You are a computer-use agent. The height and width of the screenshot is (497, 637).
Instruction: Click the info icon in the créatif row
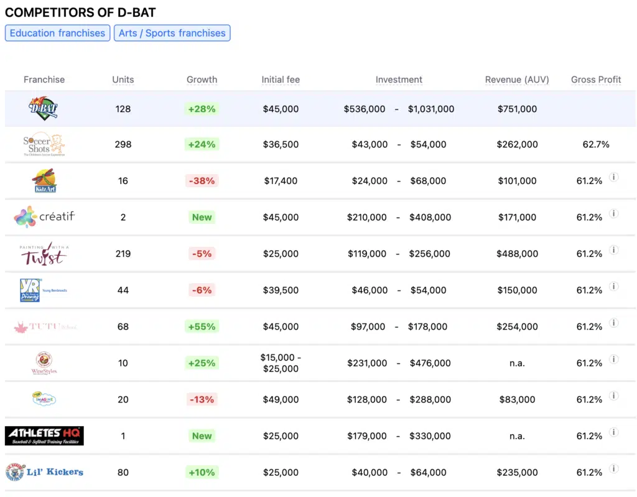614,213
